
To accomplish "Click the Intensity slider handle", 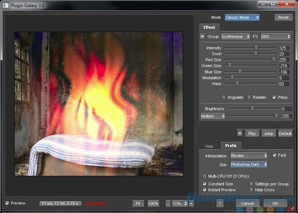I will coord(256,48).
